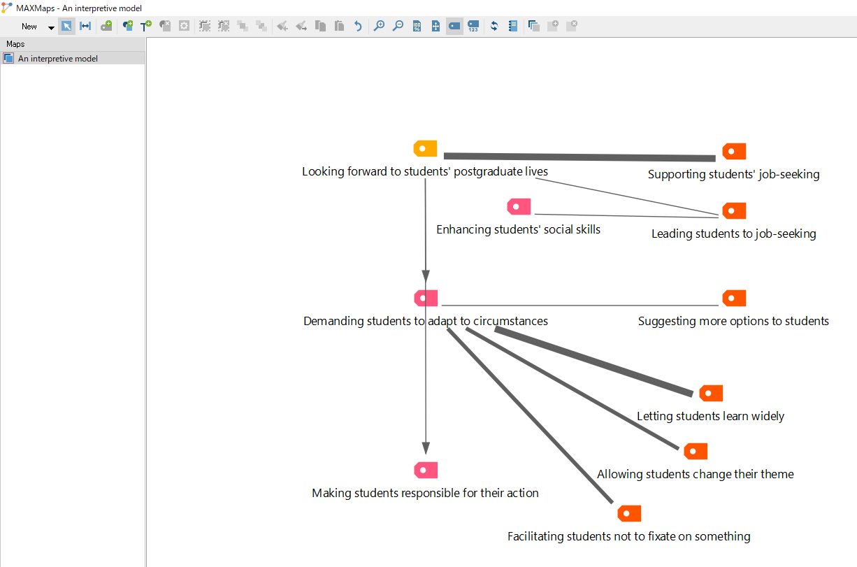Select 'An interpretive model' in Maps list
857x567 pixels.
(x=57, y=59)
